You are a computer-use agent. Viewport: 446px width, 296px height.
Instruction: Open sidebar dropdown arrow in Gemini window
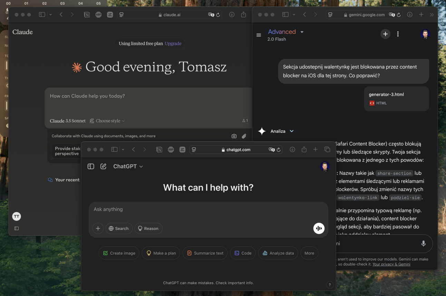click(x=294, y=15)
